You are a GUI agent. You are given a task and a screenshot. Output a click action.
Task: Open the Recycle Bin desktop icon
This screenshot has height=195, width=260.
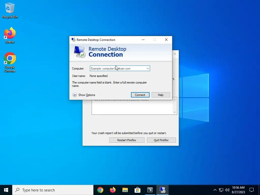[10, 10]
